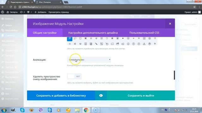This screenshot has width=202, height=113.
Task: Select the empty circle outline overlay icon
Action: click(107, 38)
